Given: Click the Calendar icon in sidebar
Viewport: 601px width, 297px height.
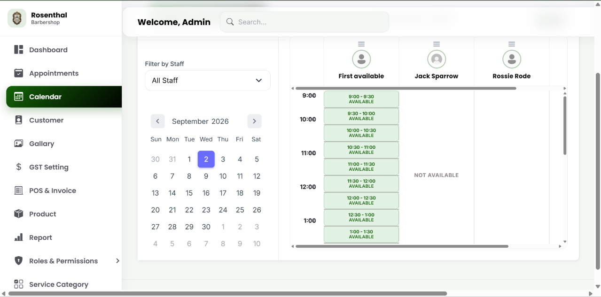Looking at the screenshot, I should click(x=19, y=97).
